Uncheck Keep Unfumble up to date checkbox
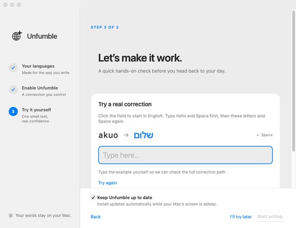Image resolution: width=296 pixels, height=228 pixels. click(x=93, y=198)
